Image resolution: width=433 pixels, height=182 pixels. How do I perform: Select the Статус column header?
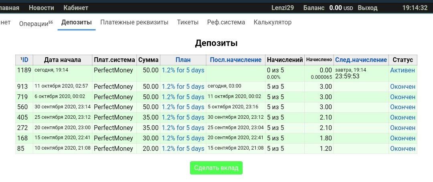click(x=403, y=60)
